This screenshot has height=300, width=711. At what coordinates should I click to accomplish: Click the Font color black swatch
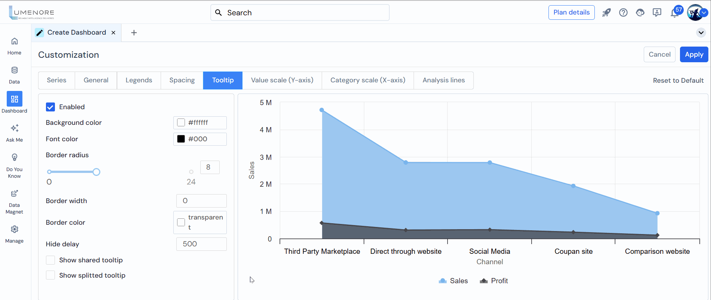point(181,139)
